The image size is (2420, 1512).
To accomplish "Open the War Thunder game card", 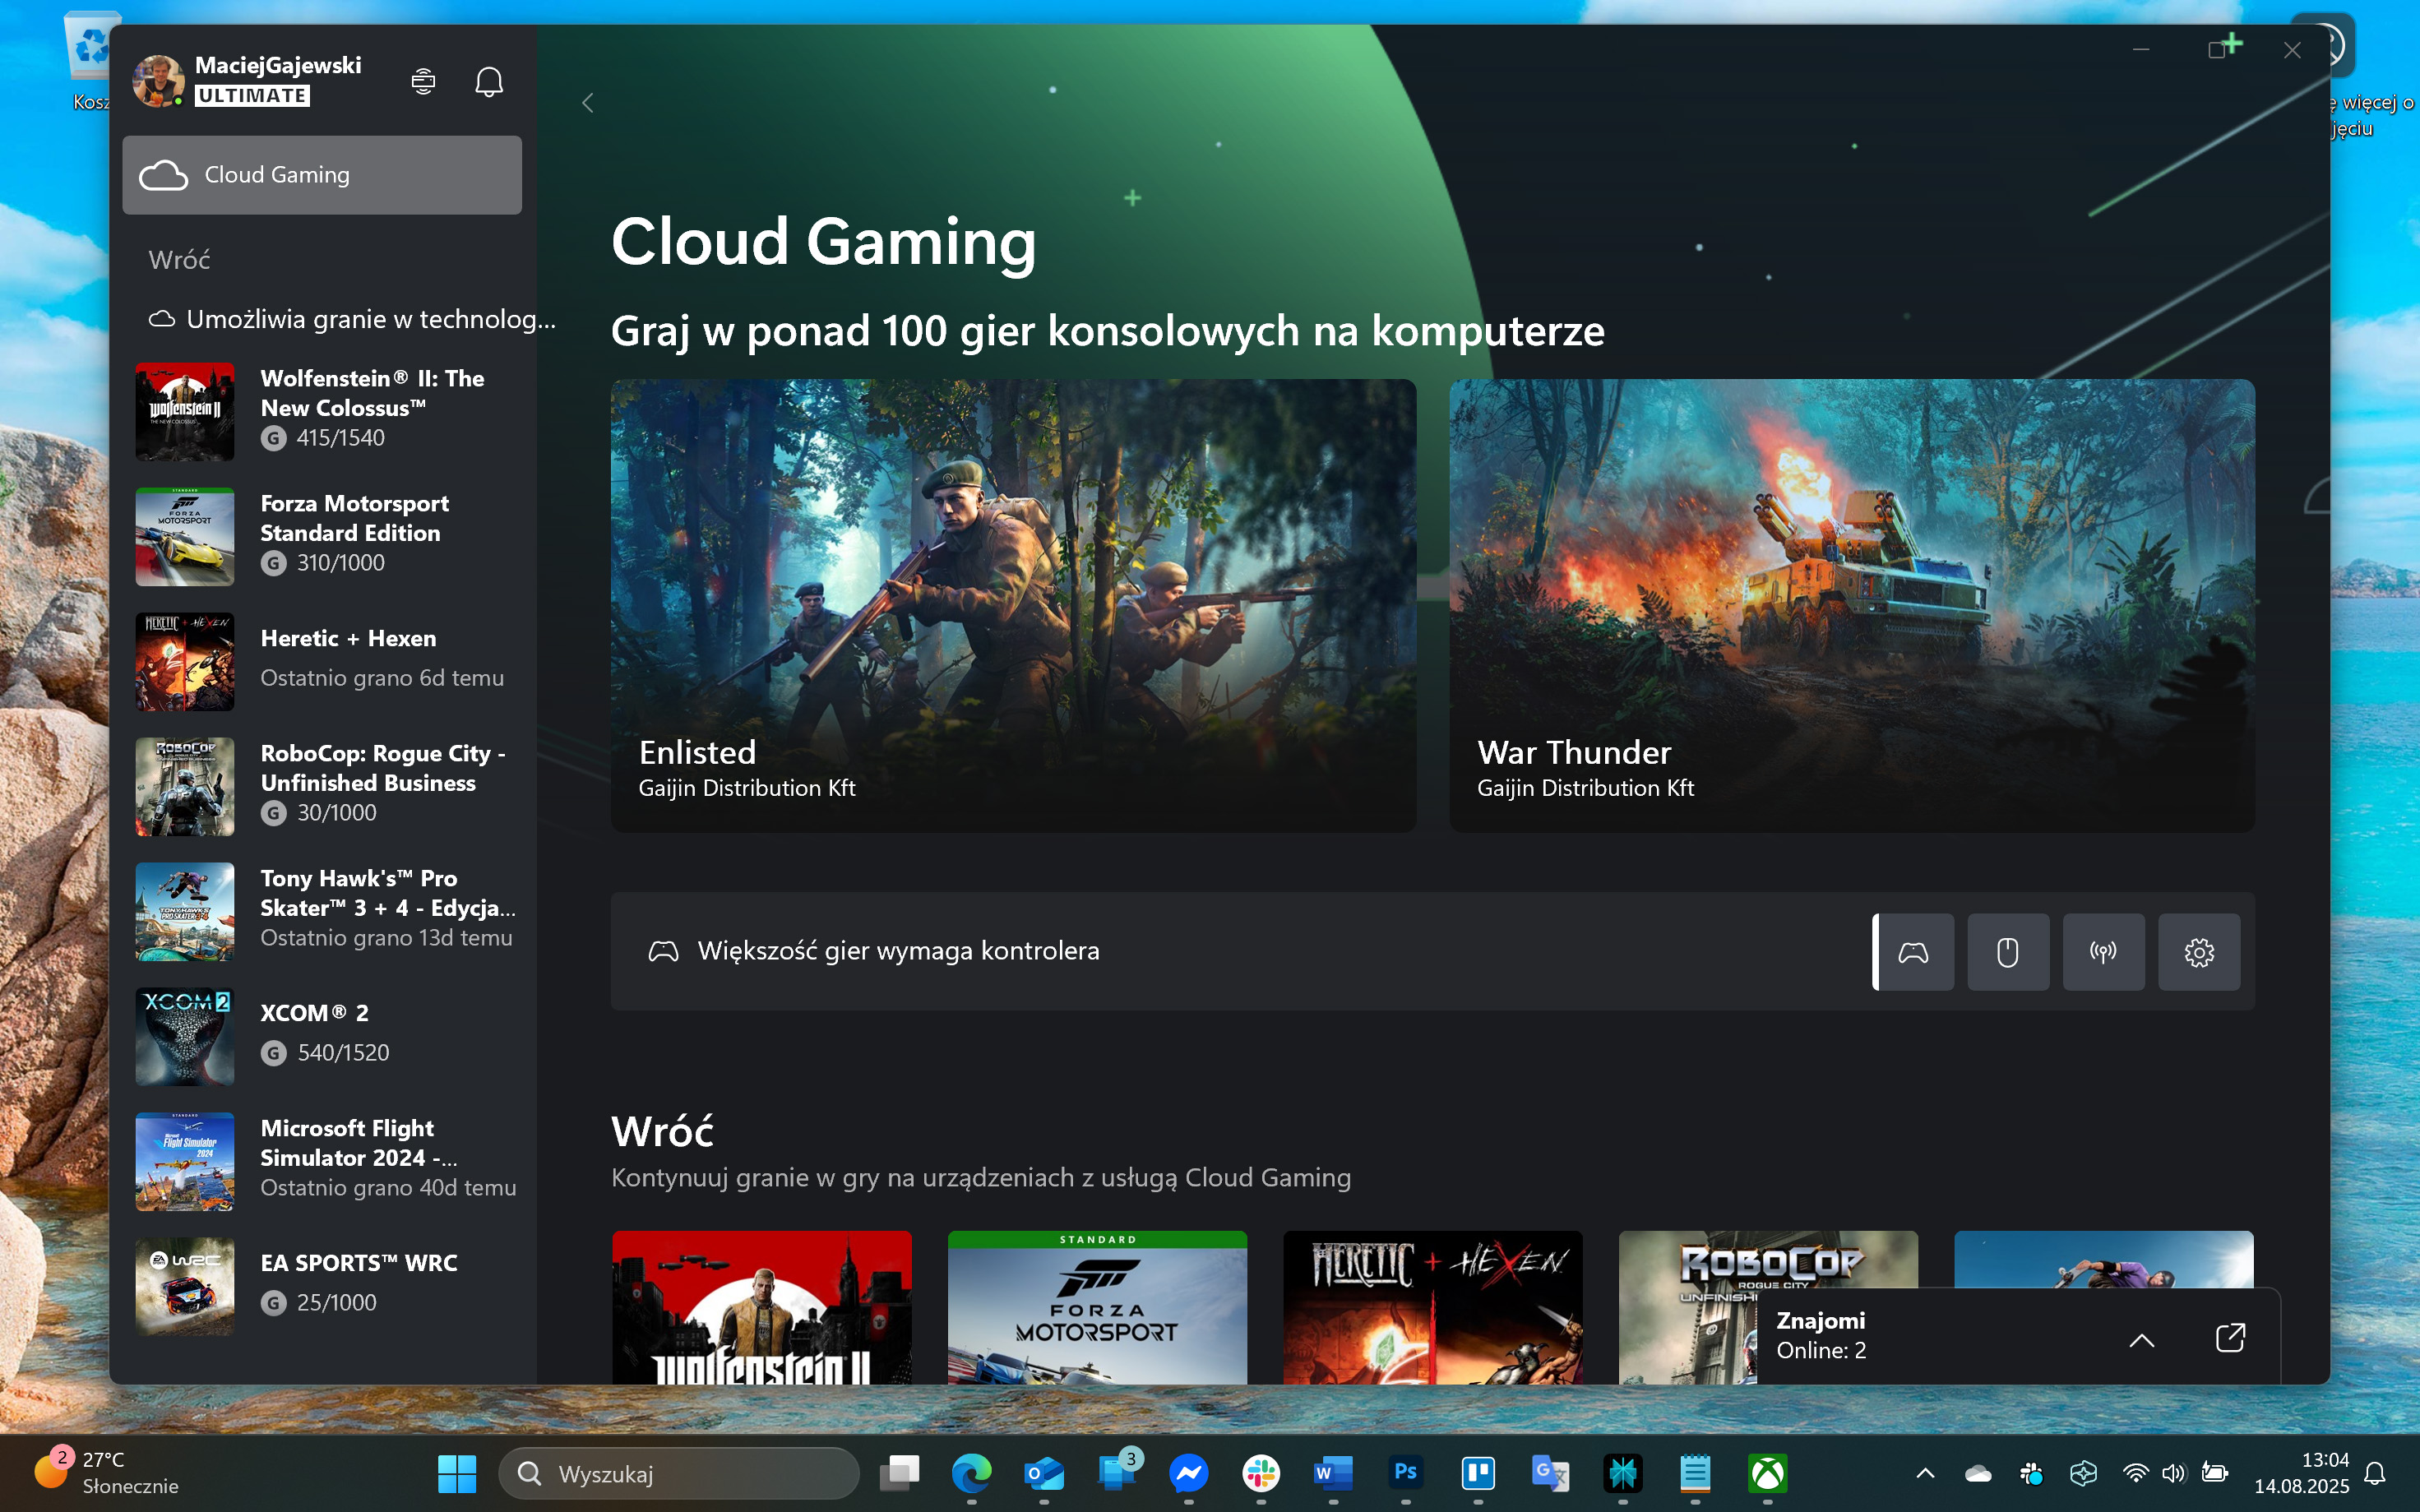I will (x=1852, y=605).
